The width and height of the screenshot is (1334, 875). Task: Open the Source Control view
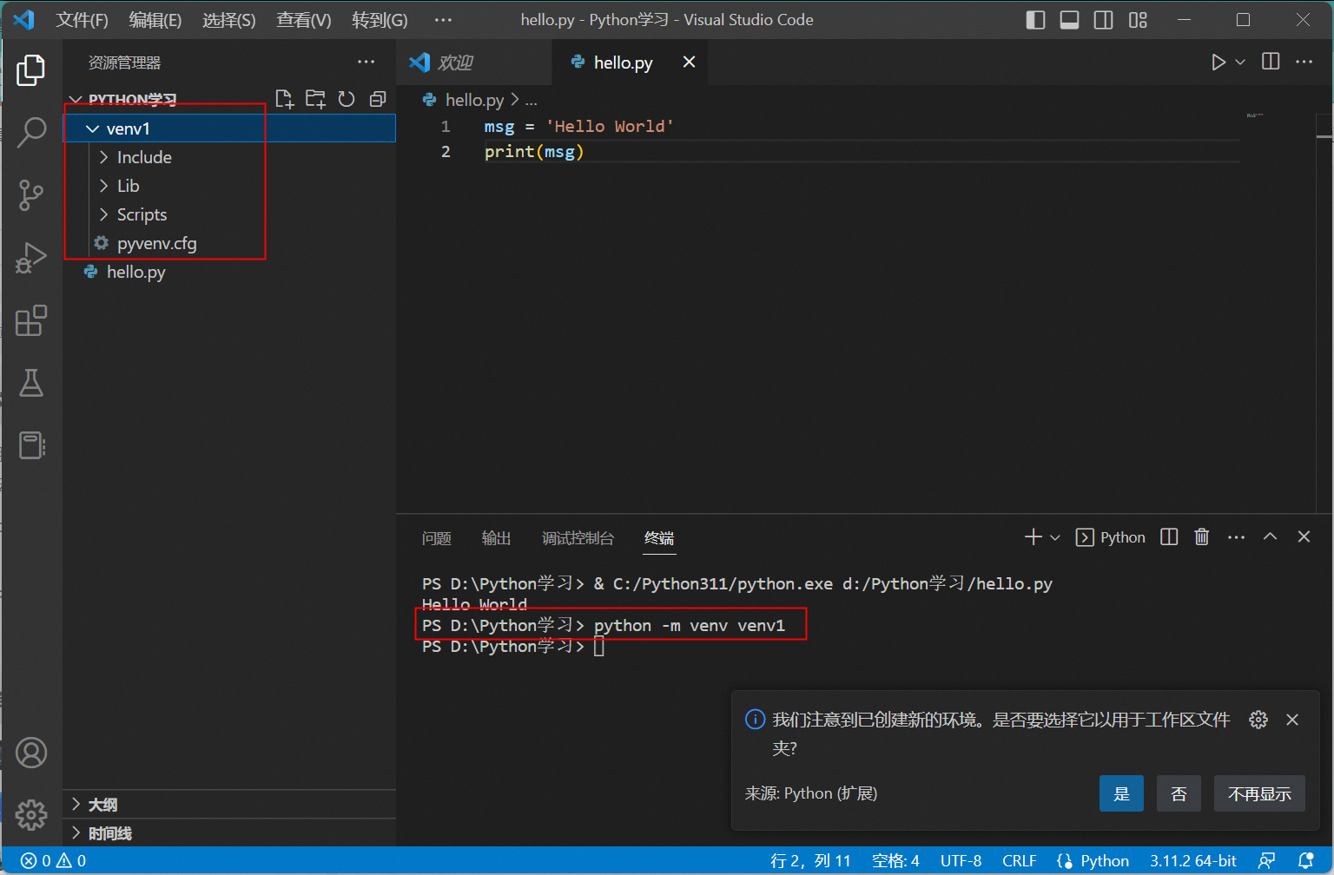31,195
